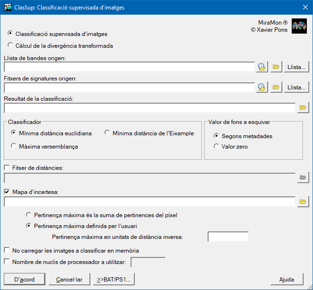Browse folder for Fitxers de signatures origen
This screenshot has height=290, width=313.
(276, 88)
